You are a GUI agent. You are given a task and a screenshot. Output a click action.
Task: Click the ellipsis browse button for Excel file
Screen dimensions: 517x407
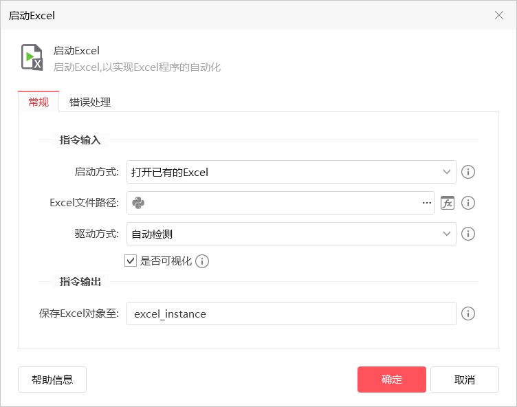(427, 203)
